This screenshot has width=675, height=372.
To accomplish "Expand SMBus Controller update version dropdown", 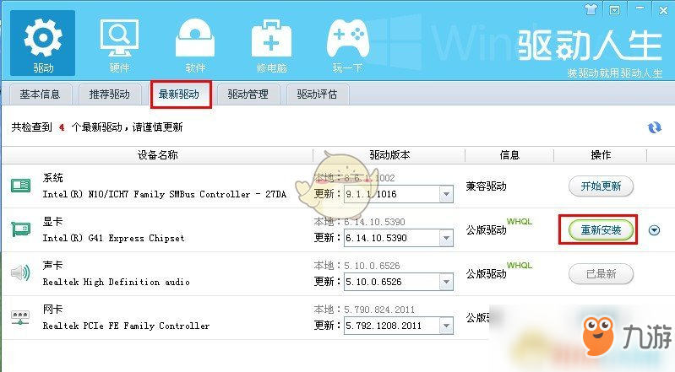I will coord(446,194).
